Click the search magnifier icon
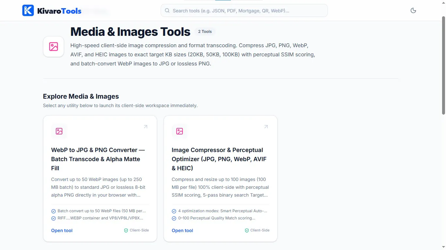The image size is (446, 250). tap(167, 10)
